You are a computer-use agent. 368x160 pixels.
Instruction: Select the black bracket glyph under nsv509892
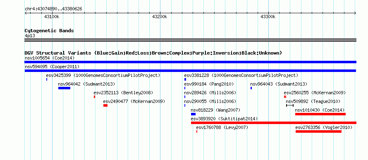pos(290,105)
